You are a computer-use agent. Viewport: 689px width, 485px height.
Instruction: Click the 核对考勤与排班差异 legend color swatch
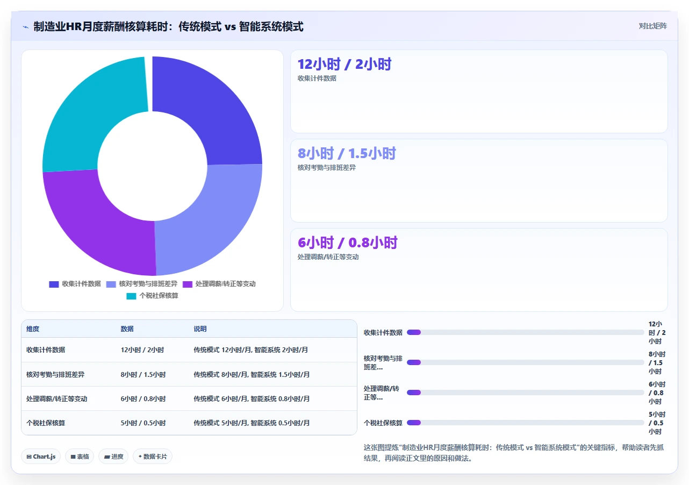[x=111, y=284]
